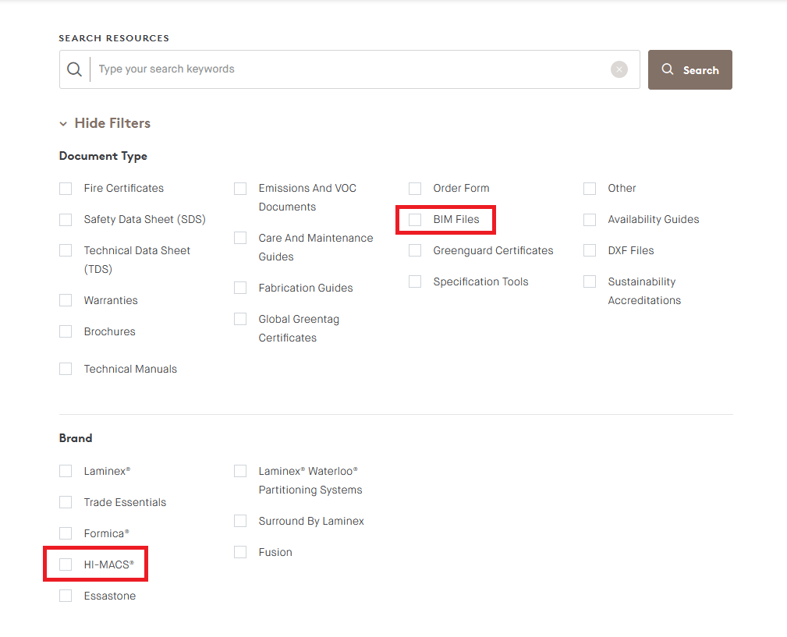Click the Hide Filters link

(112, 123)
